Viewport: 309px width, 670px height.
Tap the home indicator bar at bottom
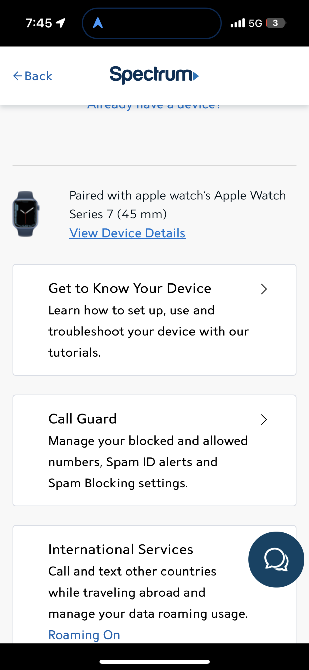[x=154, y=662]
